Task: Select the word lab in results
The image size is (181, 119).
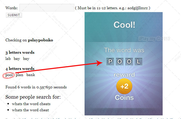Action: [8, 59]
